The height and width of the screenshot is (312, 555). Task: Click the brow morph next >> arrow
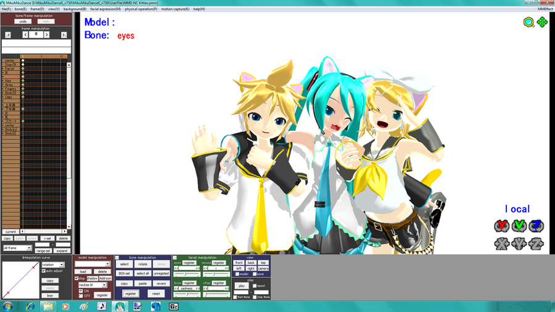[x=197, y=289]
